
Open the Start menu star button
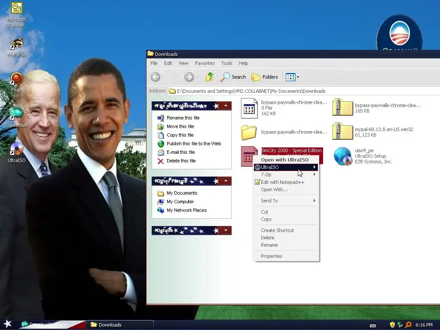coord(8,324)
